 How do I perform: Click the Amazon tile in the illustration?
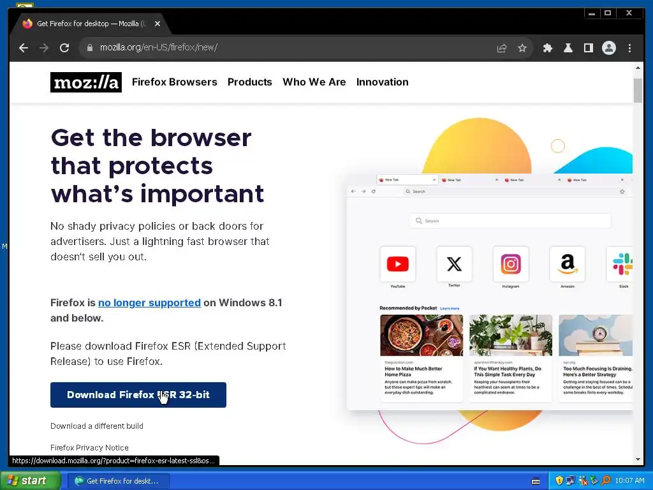tap(568, 264)
